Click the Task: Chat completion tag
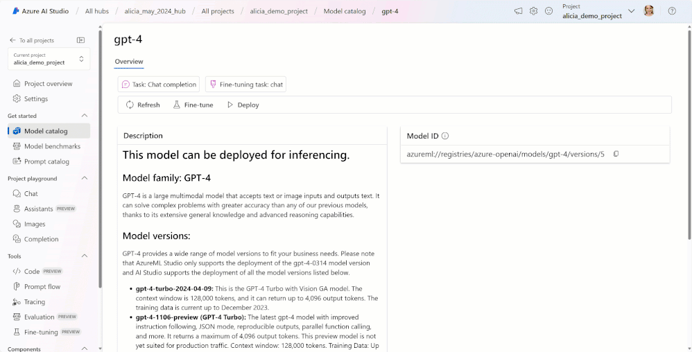Screen dimensions: 692x352 coord(158,85)
